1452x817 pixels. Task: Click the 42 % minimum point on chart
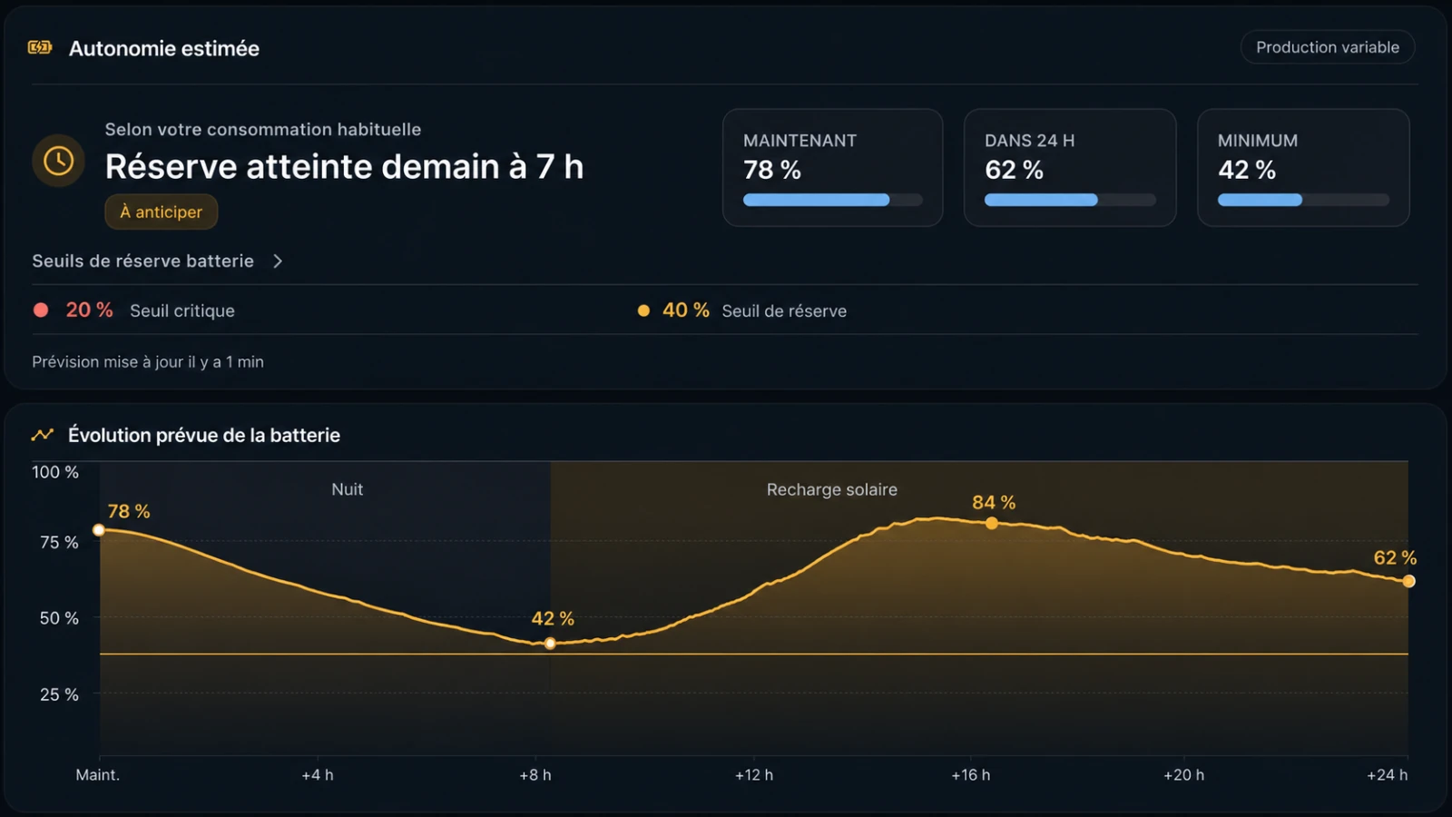pos(550,644)
